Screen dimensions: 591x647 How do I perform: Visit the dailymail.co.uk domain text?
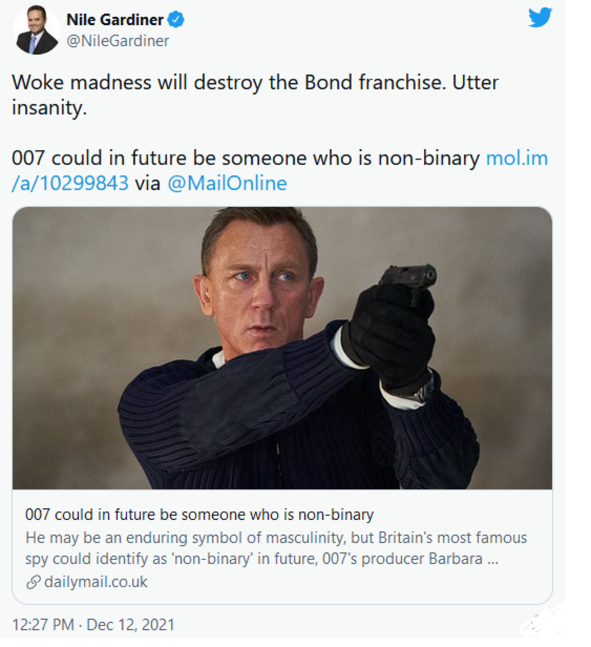[x=95, y=582]
